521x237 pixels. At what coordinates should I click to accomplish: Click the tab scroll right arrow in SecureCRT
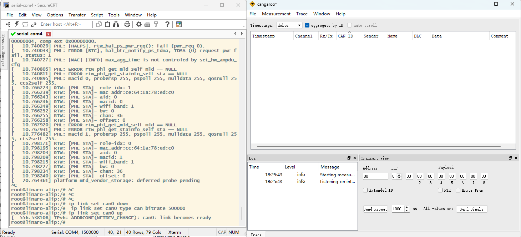click(242, 34)
